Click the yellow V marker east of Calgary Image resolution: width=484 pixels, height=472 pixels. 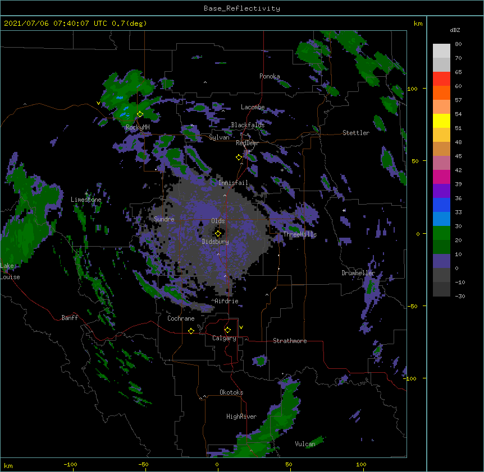[241, 327]
